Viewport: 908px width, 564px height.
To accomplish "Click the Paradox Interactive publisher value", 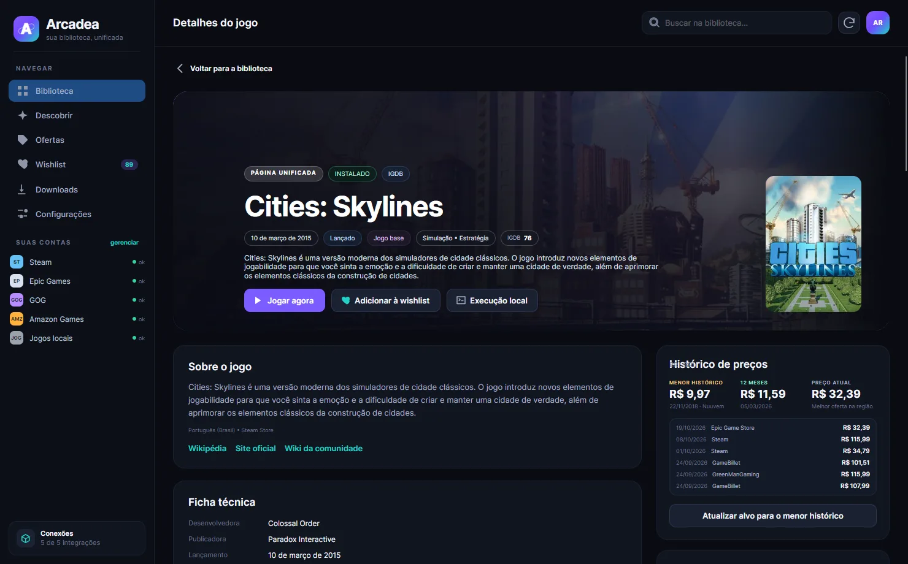I will click(302, 539).
